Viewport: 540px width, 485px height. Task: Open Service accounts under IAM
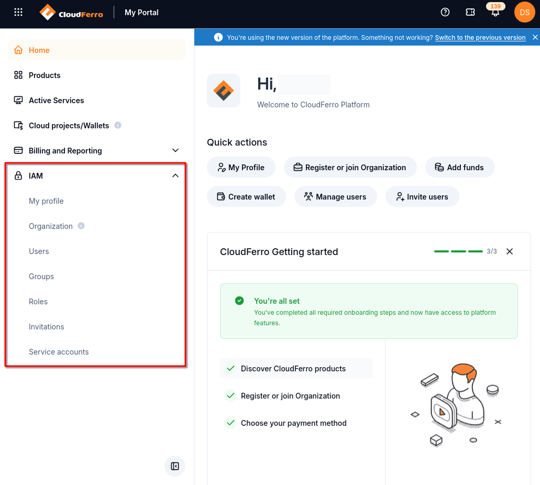(x=59, y=351)
